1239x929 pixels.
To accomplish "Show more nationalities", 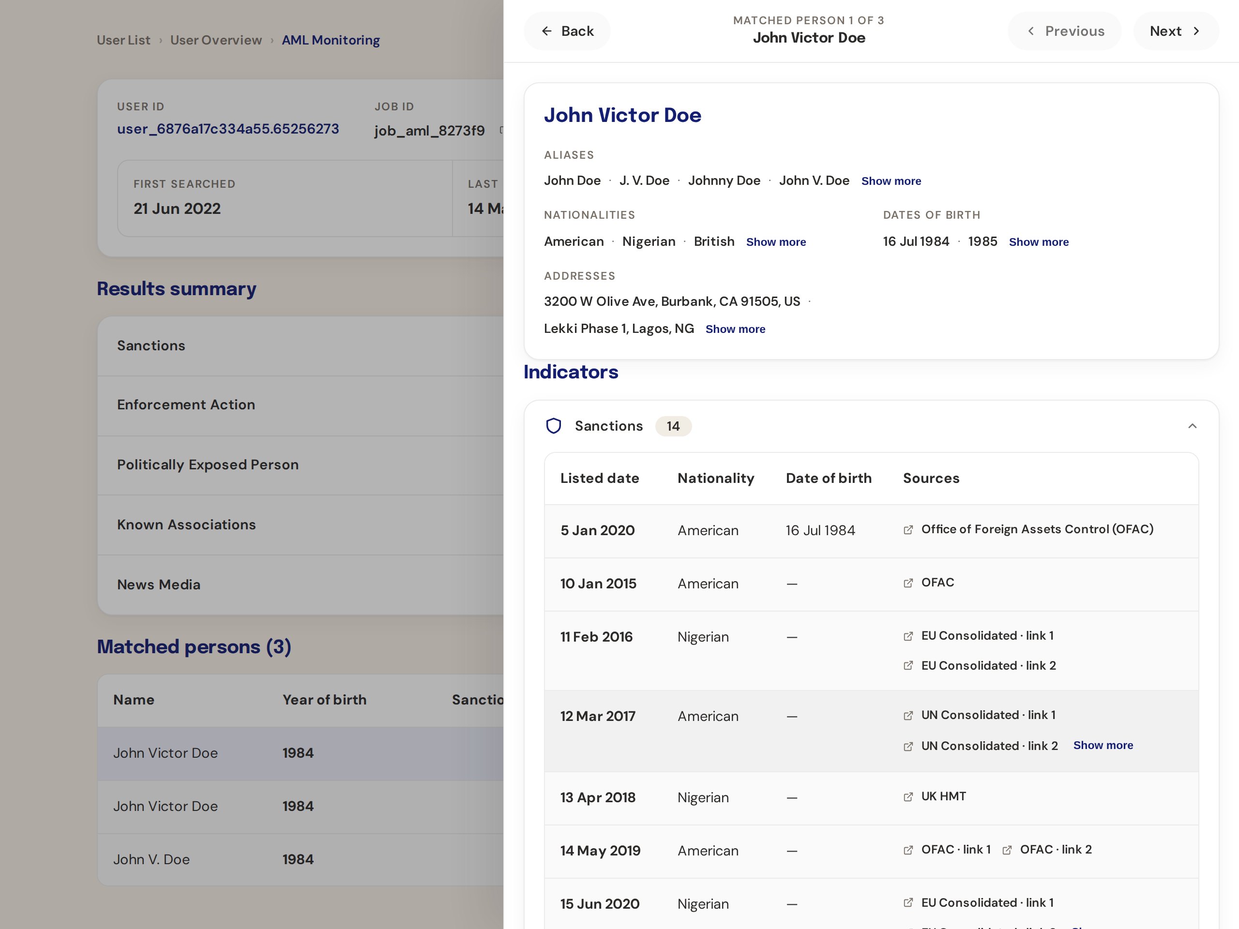I will (776, 242).
